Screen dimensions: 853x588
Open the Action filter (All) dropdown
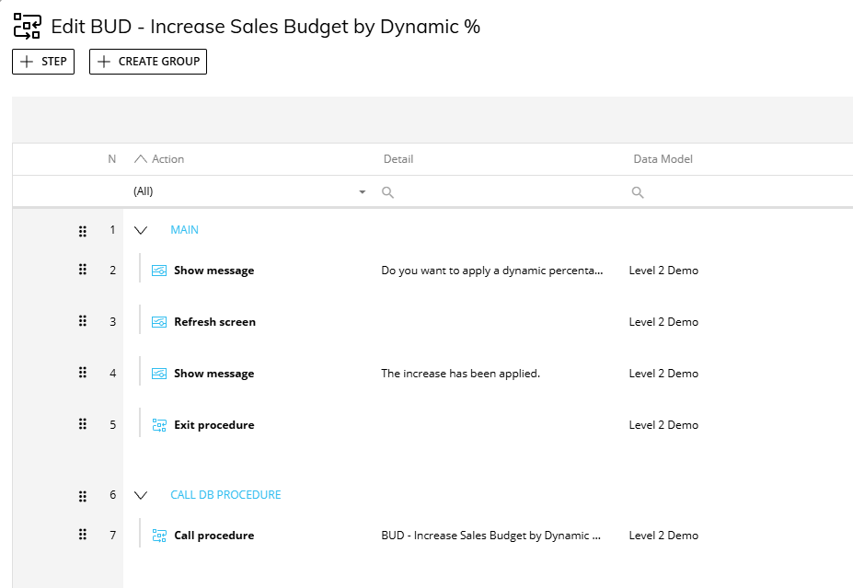362,192
